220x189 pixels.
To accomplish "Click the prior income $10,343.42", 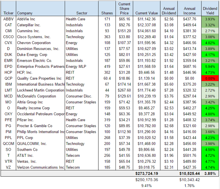I will click(189, 180).
